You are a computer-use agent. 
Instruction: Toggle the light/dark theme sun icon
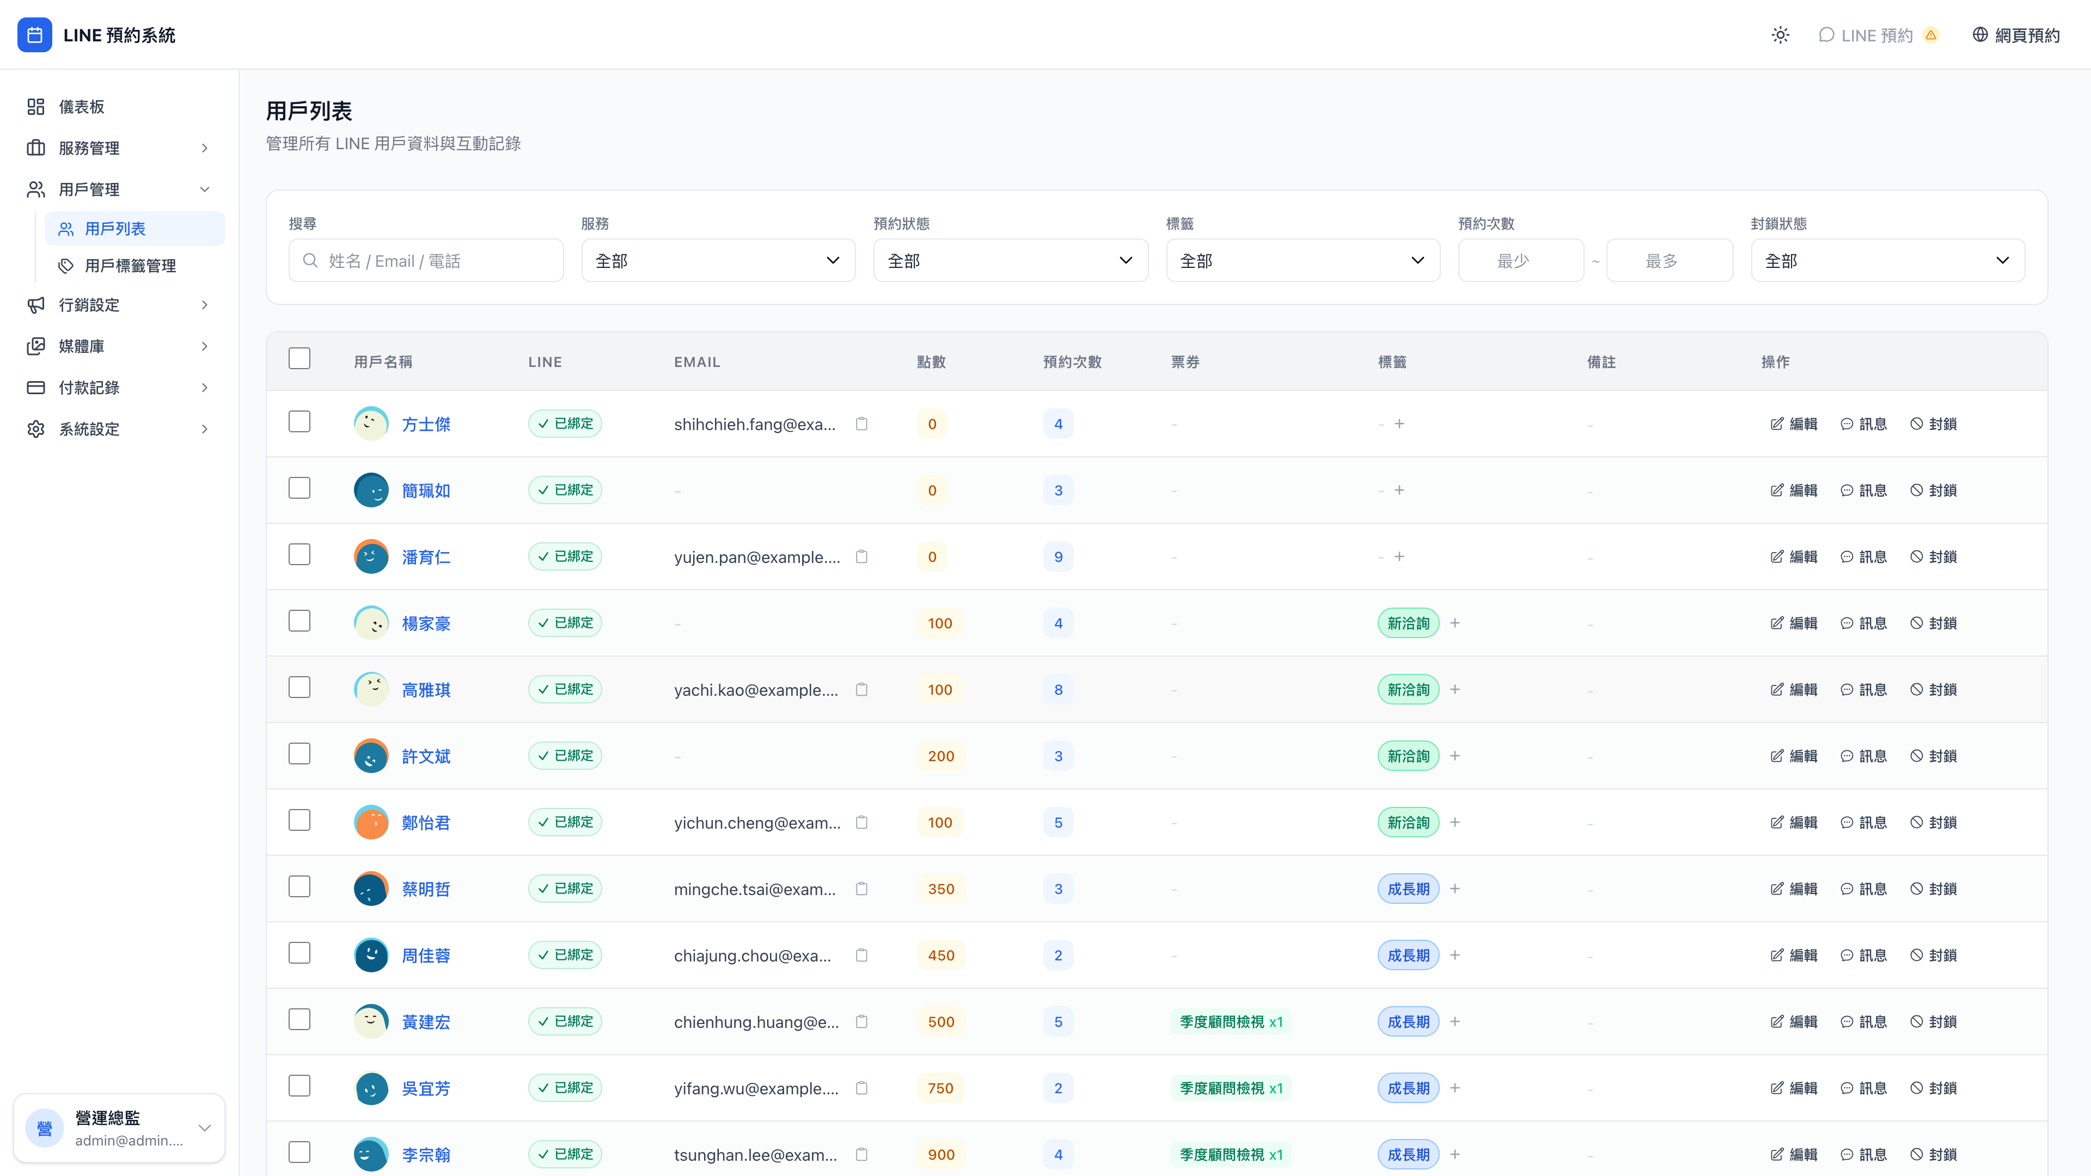[1780, 35]
